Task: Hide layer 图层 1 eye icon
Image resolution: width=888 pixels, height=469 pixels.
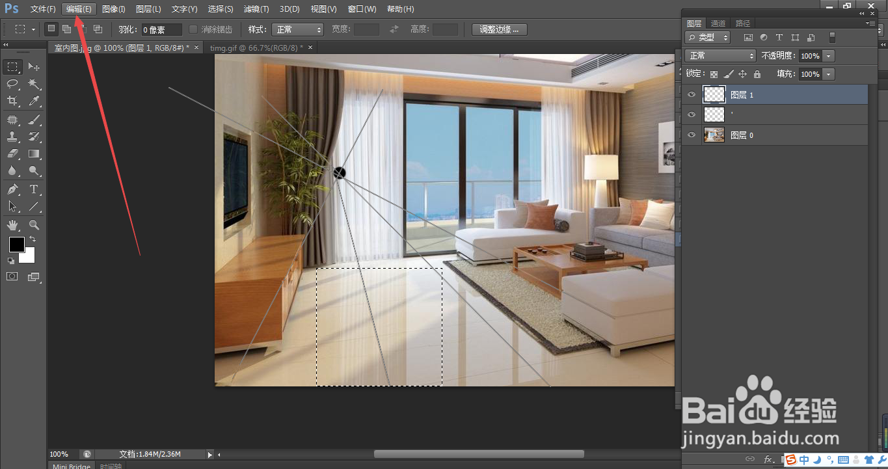Action: (692, 94)
